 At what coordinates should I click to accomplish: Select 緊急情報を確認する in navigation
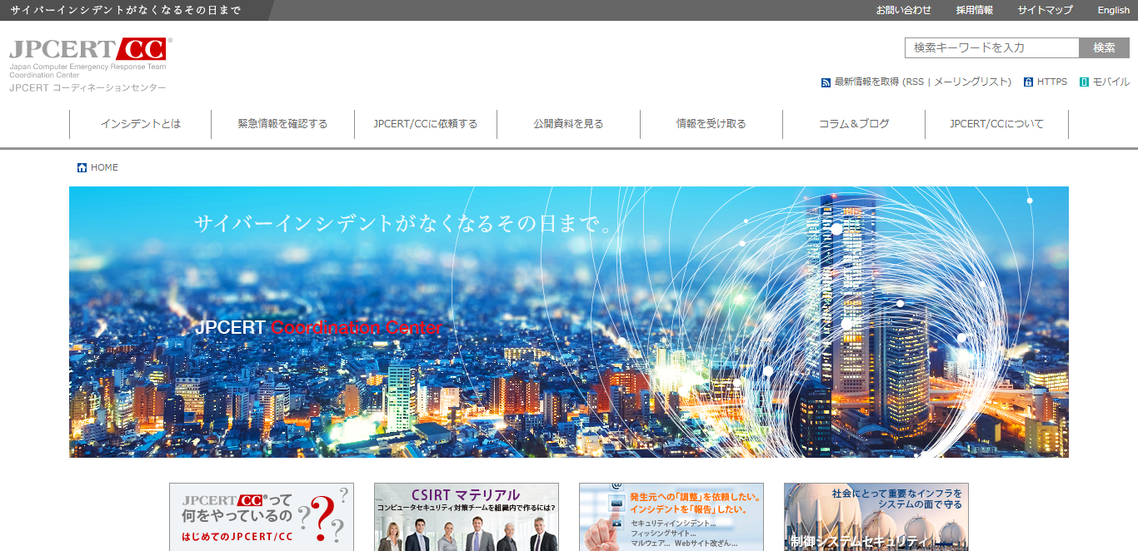point(283,124)
